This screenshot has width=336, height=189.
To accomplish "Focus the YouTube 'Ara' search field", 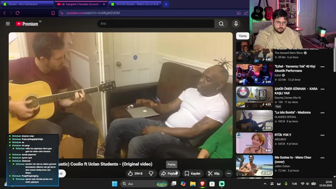I will [x=156, y=24].
